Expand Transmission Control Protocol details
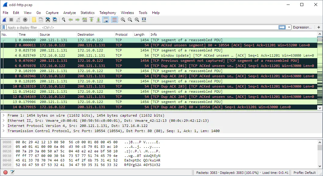The height and width of the screenshot is (176, 323). [3, 131]
